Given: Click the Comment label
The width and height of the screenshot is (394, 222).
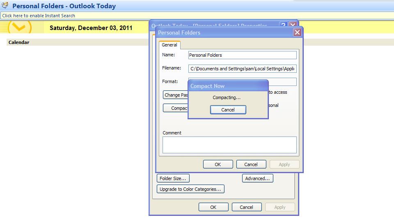Looking at the screenshot, I should pyautogui.click(x=172, y=133).
